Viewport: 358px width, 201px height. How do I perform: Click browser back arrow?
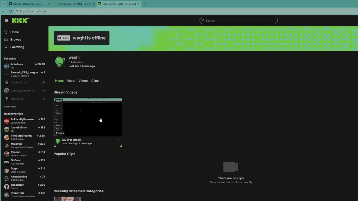[4, 11]
